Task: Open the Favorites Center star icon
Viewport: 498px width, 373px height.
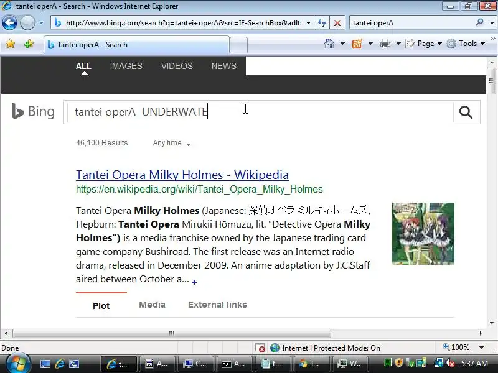Action: [x=10, y=44]
